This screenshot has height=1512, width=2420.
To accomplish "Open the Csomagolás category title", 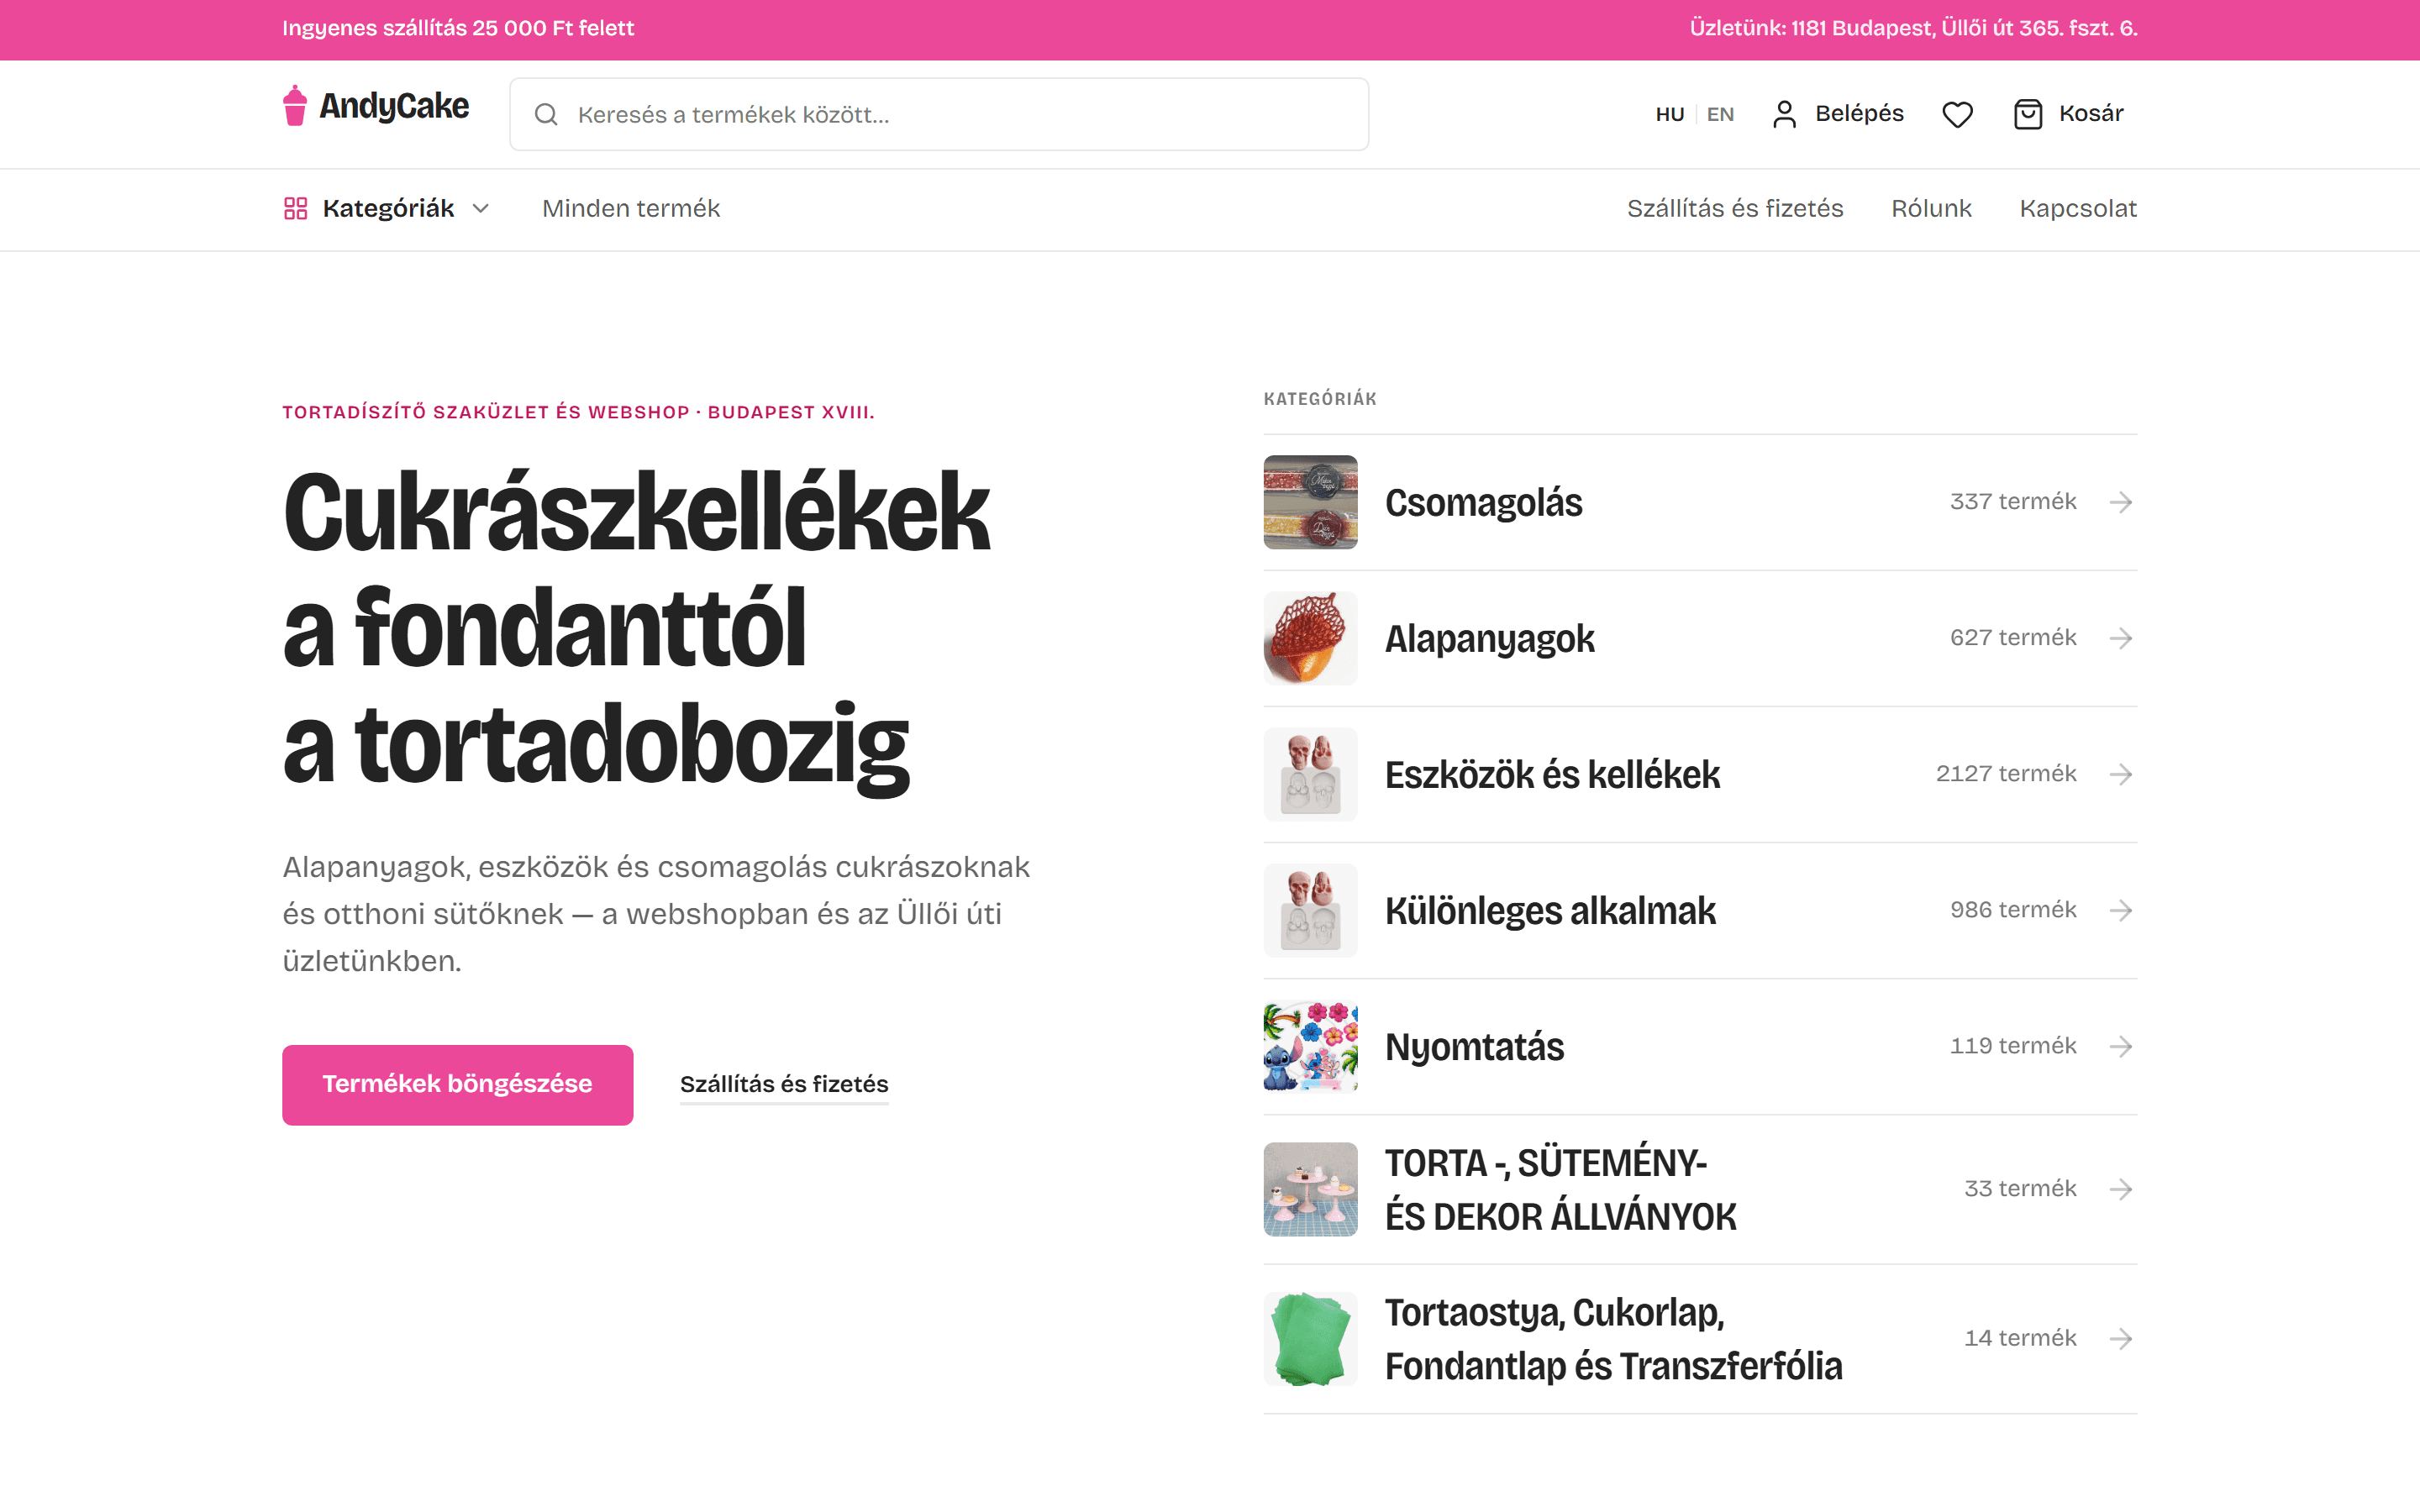I will pos(1483,502).
